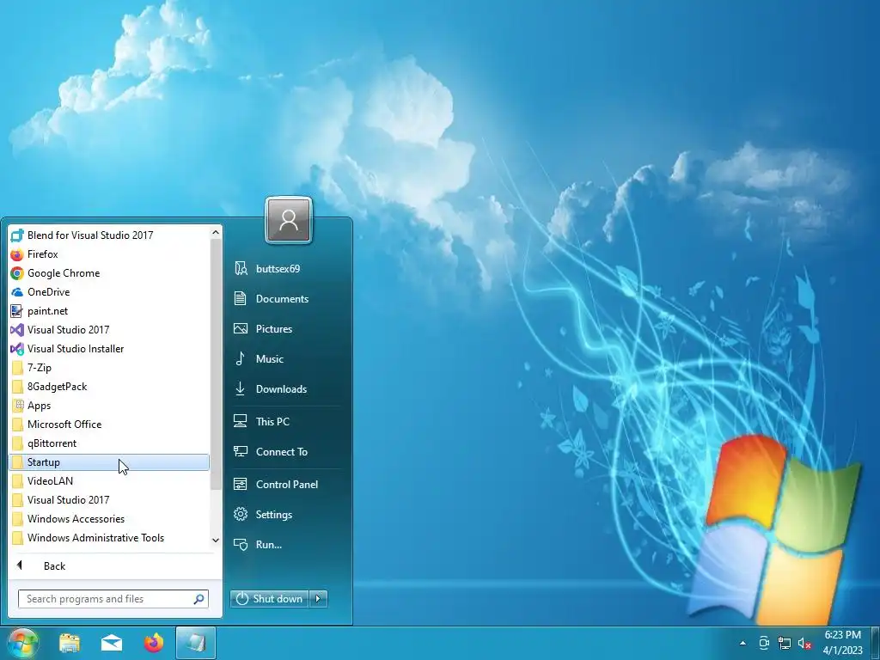
Task: Open the network tray icon
Action: 784,643
